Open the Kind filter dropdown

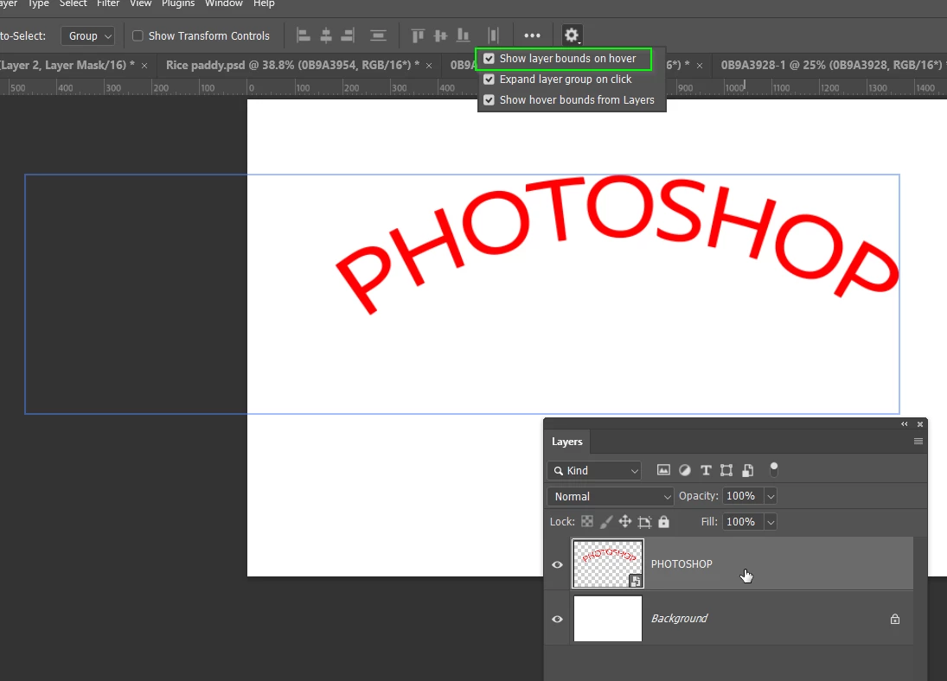tap(594, 470)
